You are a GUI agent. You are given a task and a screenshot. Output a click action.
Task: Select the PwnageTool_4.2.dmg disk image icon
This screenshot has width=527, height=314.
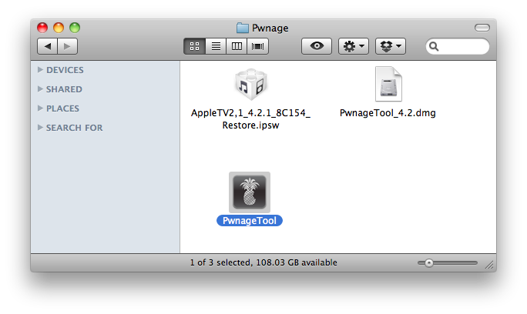coord(388,85)
